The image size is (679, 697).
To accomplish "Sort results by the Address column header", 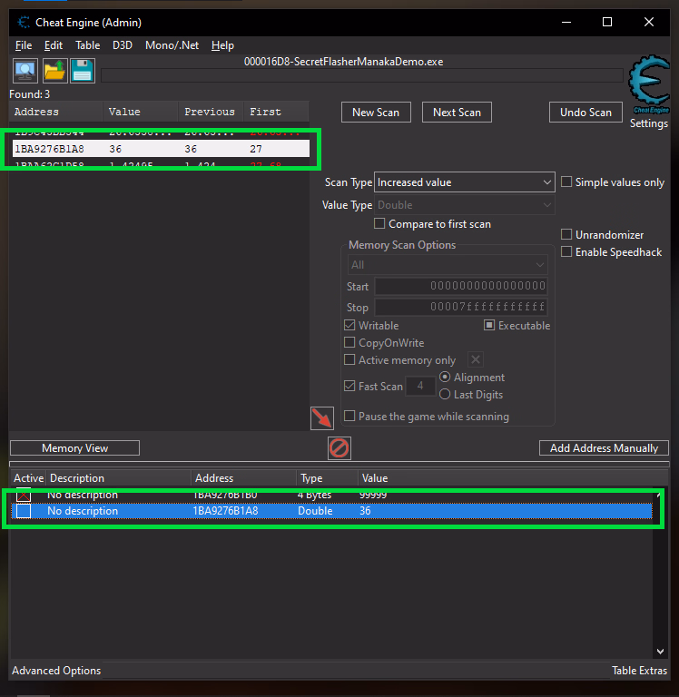I will pos(56,112).
